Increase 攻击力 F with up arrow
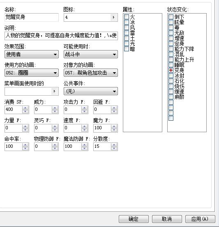Viewport: 219px width, 227px height. click(x=84, y=108)
